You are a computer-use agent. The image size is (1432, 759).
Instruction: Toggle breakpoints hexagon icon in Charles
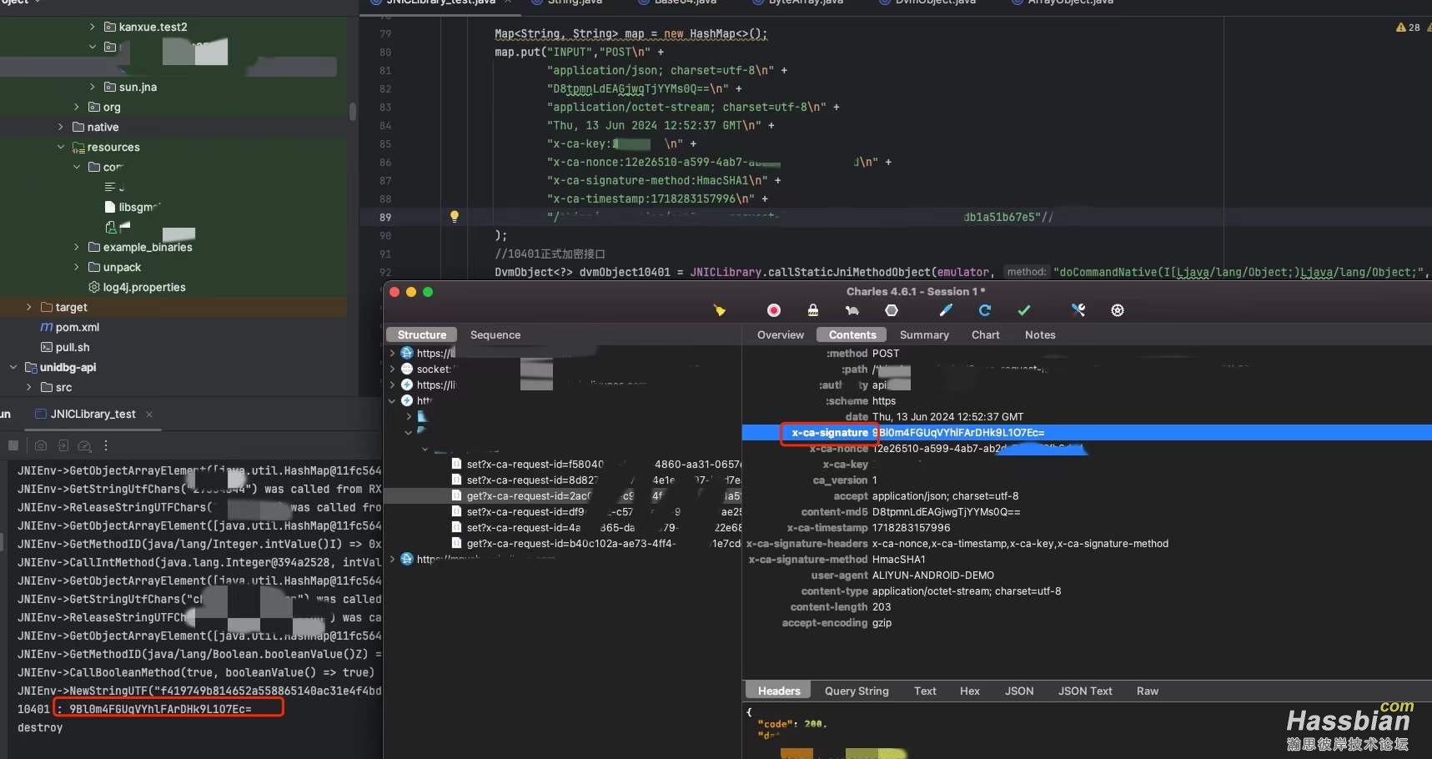tap(892, 310)
